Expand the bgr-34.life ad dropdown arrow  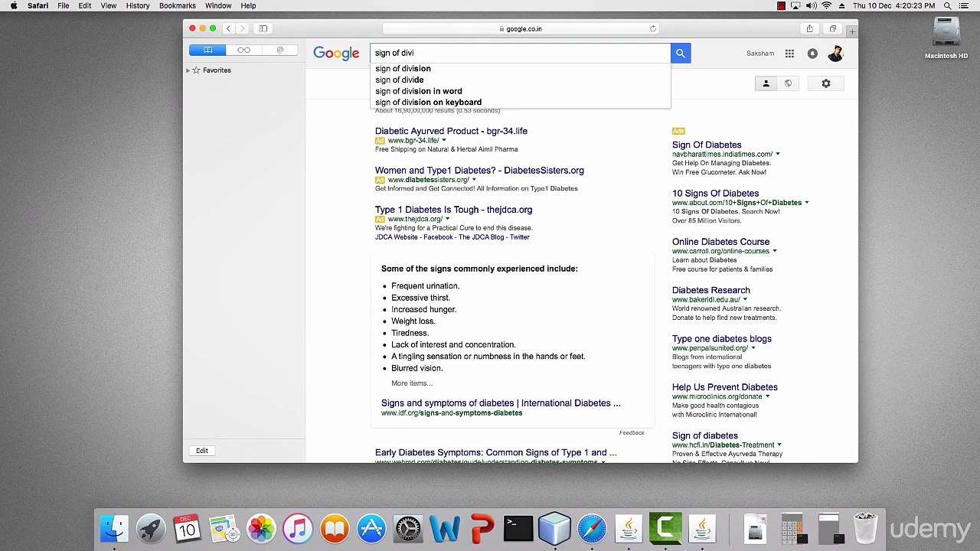[x=444, y=141]
